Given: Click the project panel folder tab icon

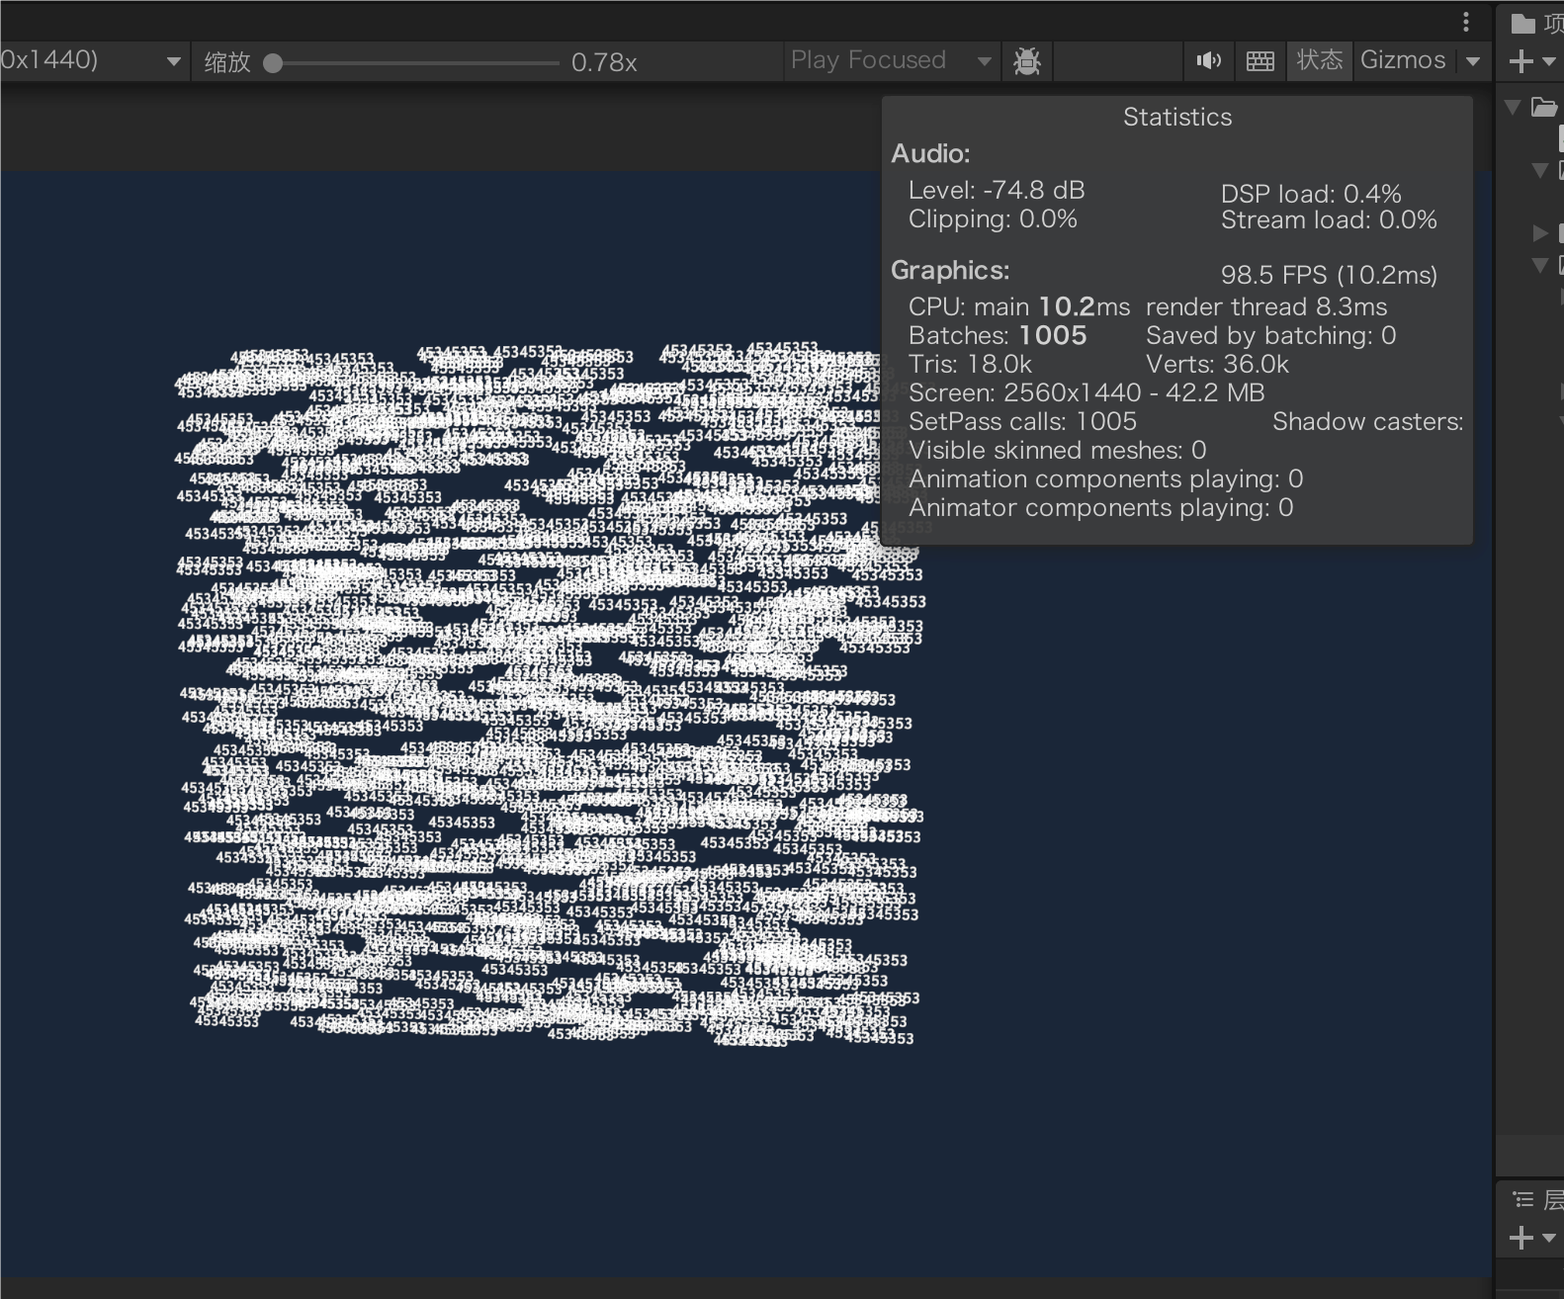Looking at the screenshot, I should pos(1523,23).
